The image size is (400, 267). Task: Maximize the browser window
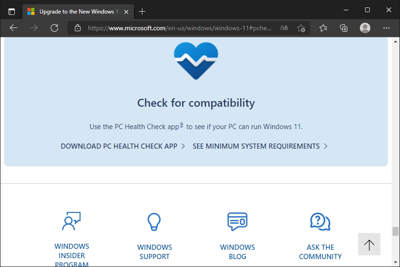[367, 10]
